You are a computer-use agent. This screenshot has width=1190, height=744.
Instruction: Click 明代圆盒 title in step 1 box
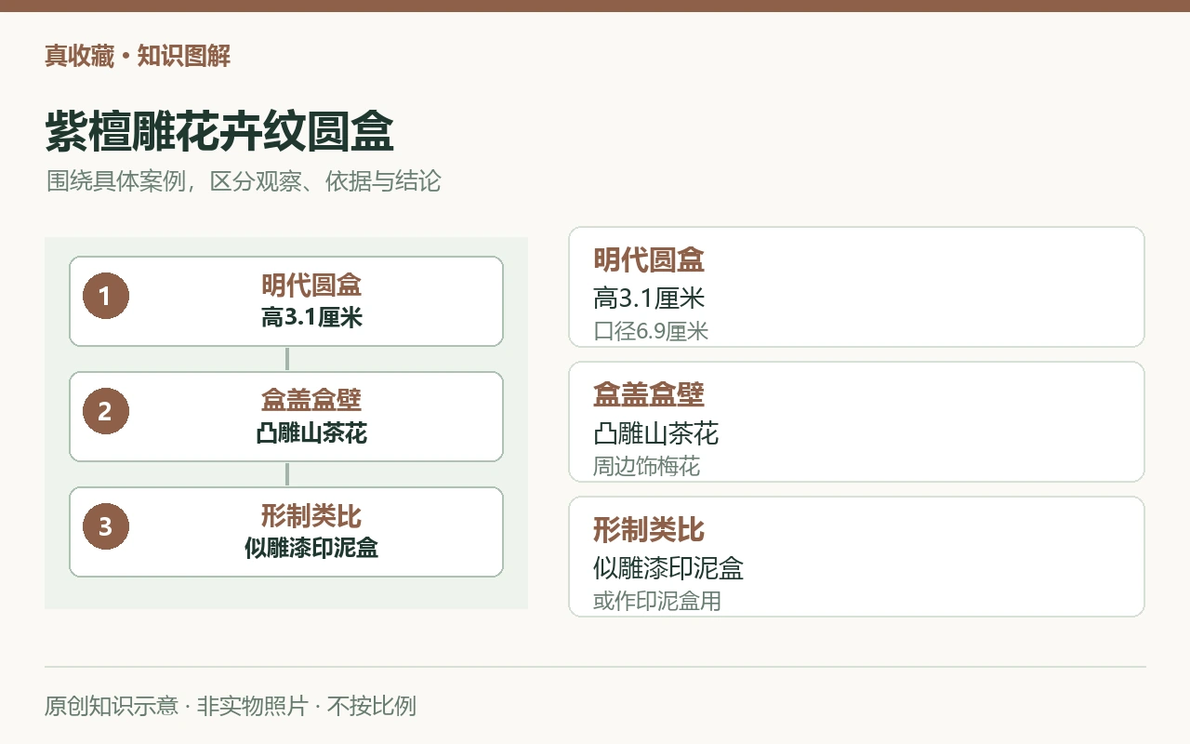[311, 285]
